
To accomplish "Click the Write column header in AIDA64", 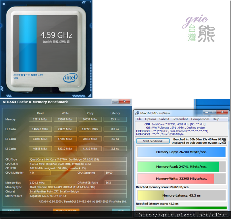I will click(x=65, y=113).
